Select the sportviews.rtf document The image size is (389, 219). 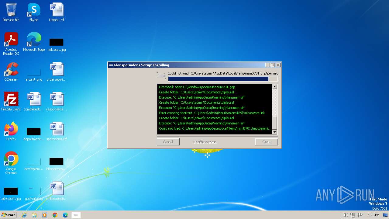(x=57, y=131)
